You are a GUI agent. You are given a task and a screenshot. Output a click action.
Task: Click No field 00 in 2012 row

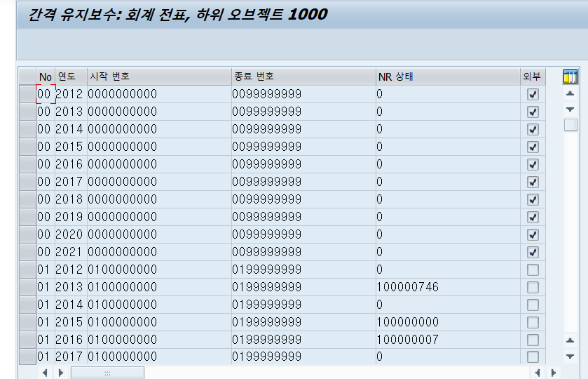(46, 94)
